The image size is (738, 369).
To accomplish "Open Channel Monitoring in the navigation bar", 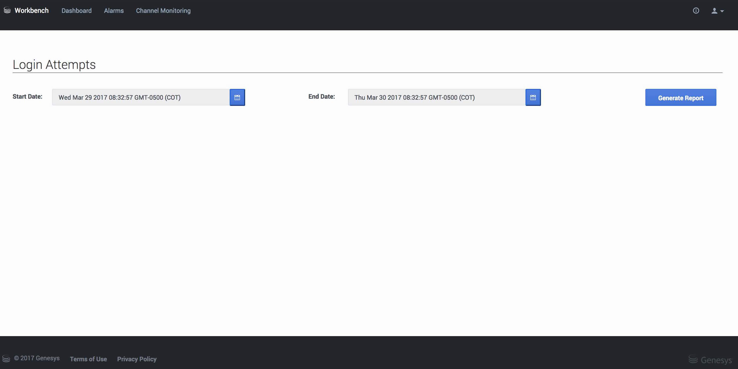I will [163, 11].
